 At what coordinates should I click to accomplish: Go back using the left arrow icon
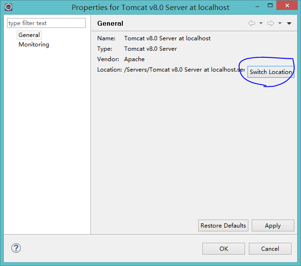coord(252,23)
